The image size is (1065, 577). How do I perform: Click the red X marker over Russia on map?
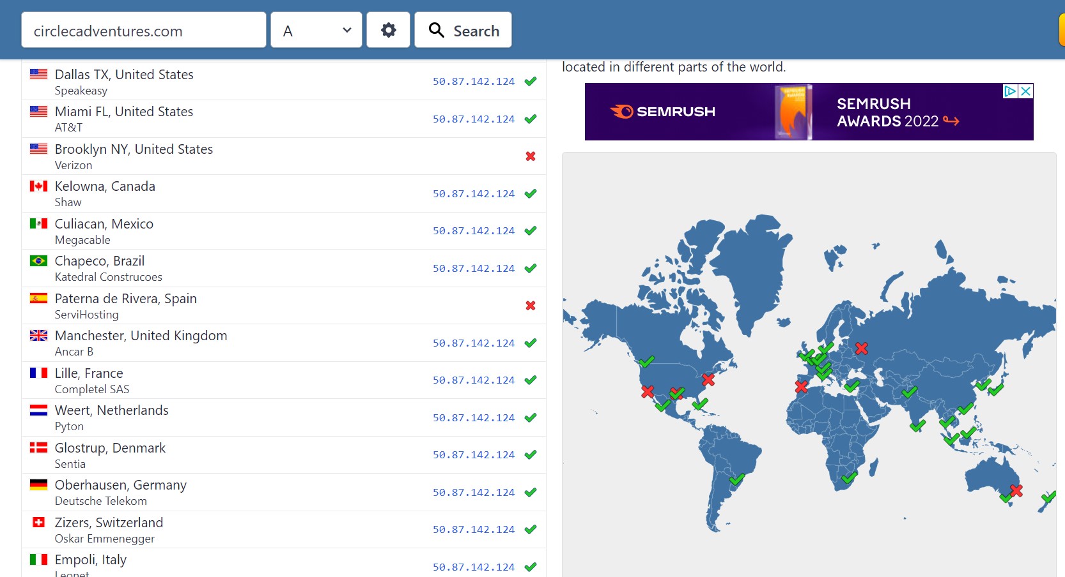tap(861, 348)
